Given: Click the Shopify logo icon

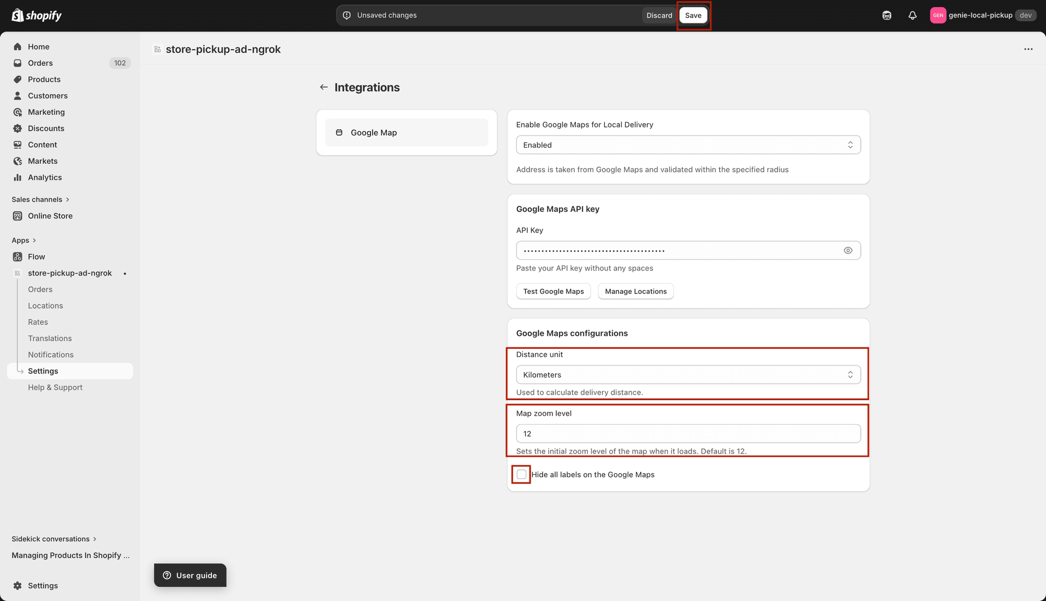Looking at the screenshot, I should pyautogui.click(x=17, y=15).
